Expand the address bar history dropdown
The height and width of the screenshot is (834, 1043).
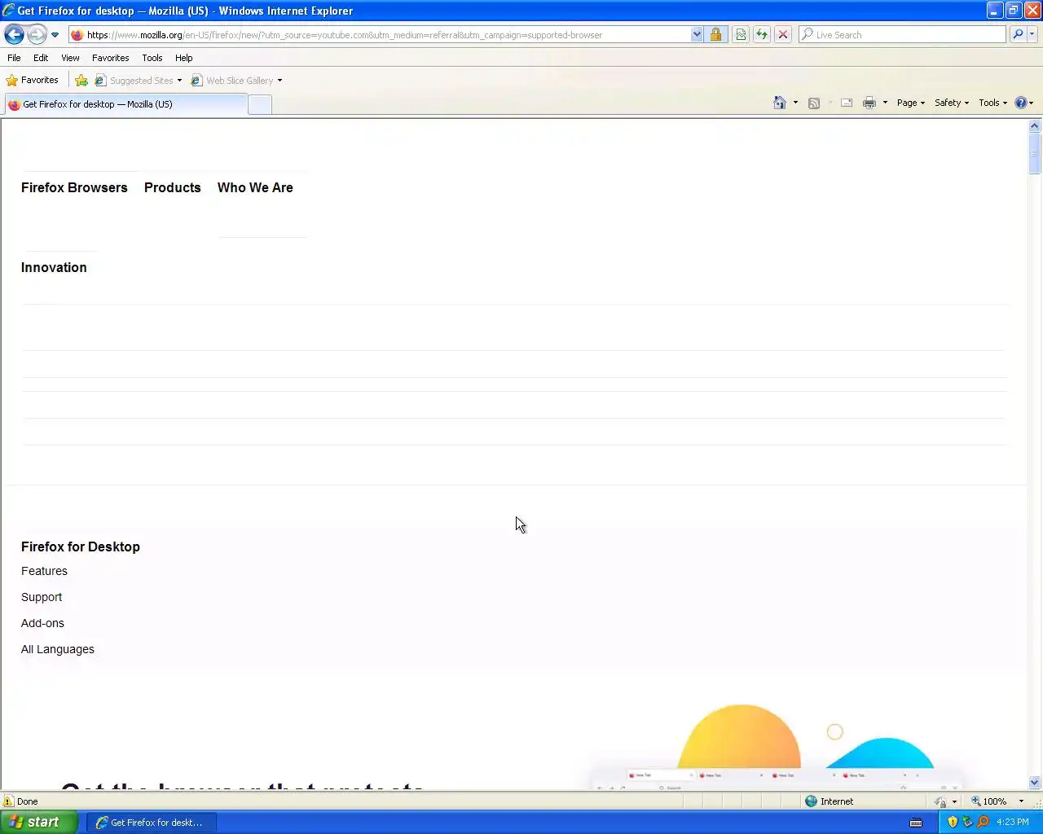tap(697, 35)
